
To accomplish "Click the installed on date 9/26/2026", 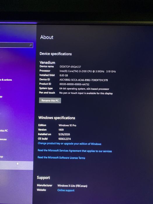I will click(64, 134).
